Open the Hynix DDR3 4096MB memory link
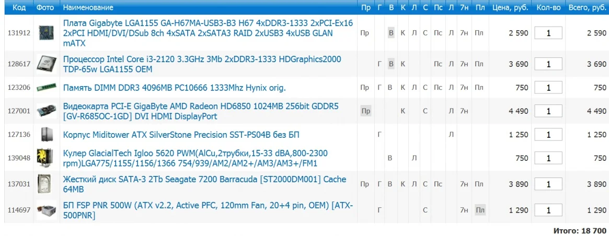Viewport: 609px width, 236px height. point(174,88)
